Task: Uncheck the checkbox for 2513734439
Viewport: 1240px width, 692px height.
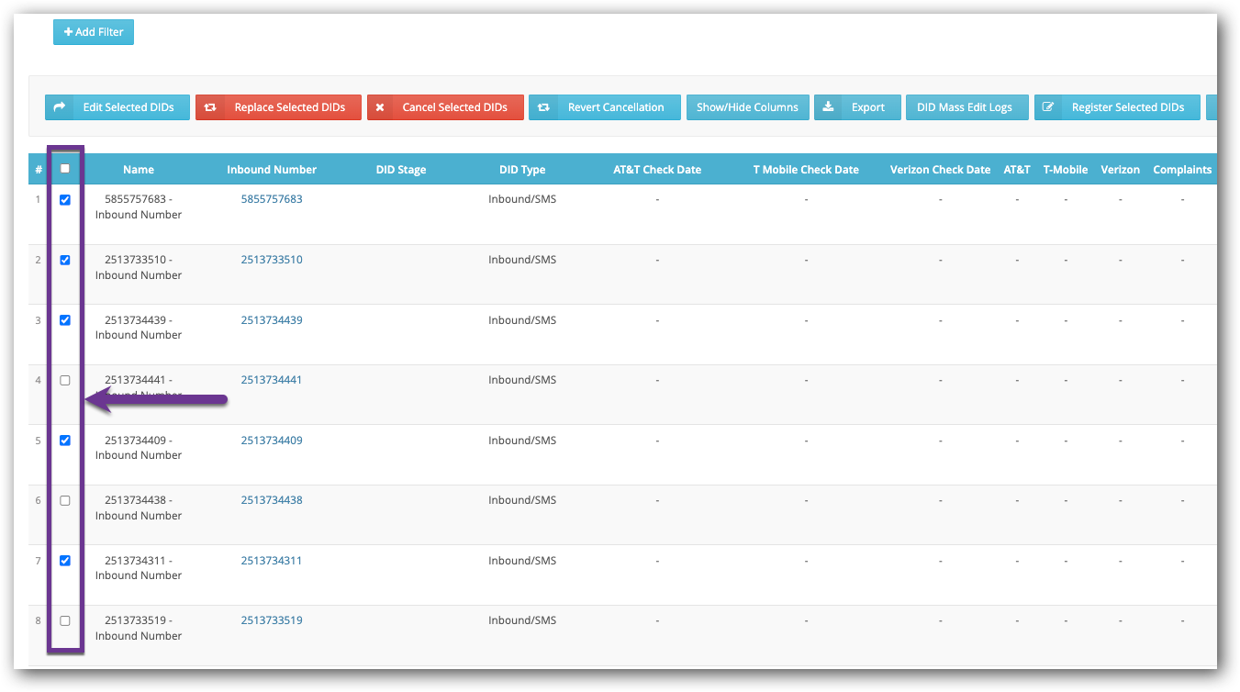Action: point(65,320)
